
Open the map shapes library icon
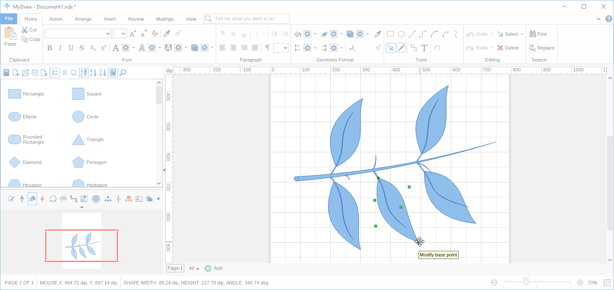pos(84,199)
